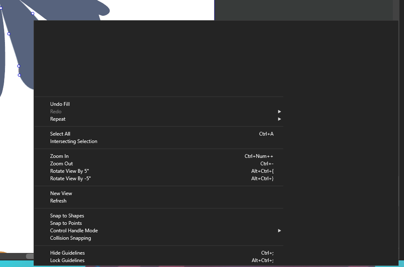Viewport: 404px width, 267px height.
Task: Rotate the view by 5°
Action: point(70,171)
